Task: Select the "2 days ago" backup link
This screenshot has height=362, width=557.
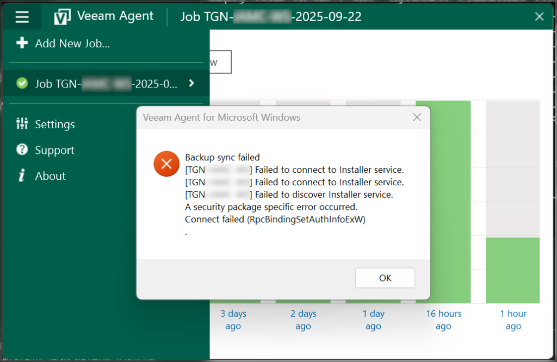Action: tap(303, 320)
